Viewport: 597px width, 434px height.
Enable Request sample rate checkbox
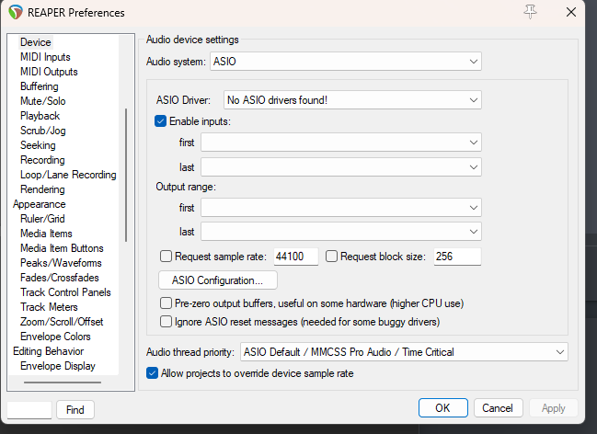pos(166,257)
